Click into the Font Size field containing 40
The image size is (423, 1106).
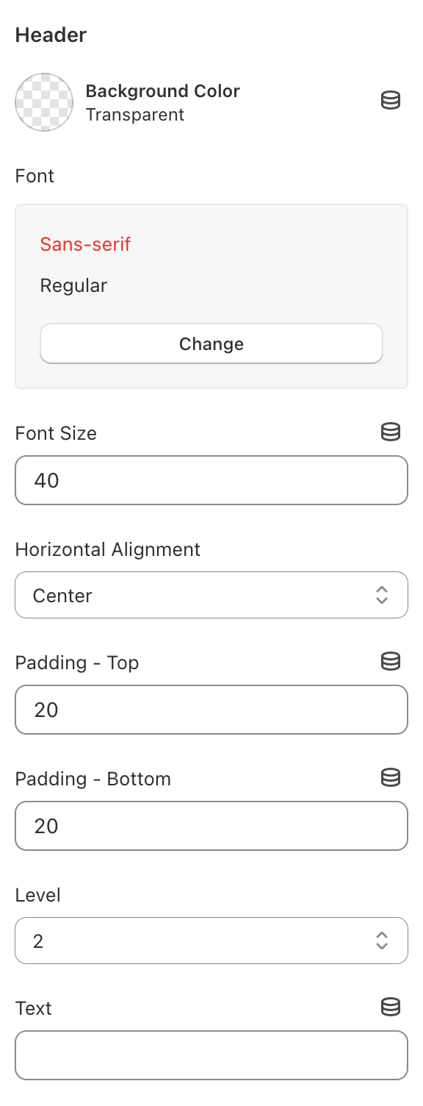pos(211,480)
